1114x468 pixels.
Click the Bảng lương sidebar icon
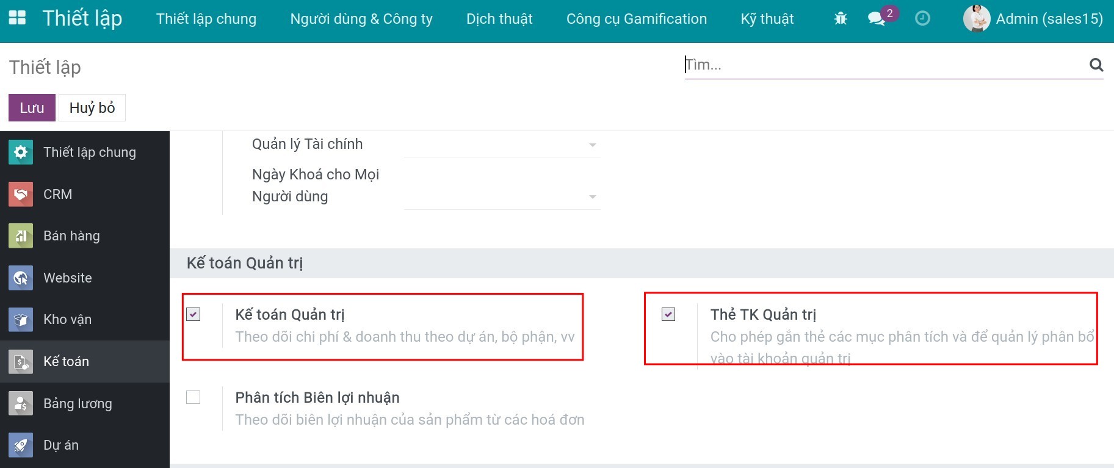pyautogui.click(x=20, y=403)
